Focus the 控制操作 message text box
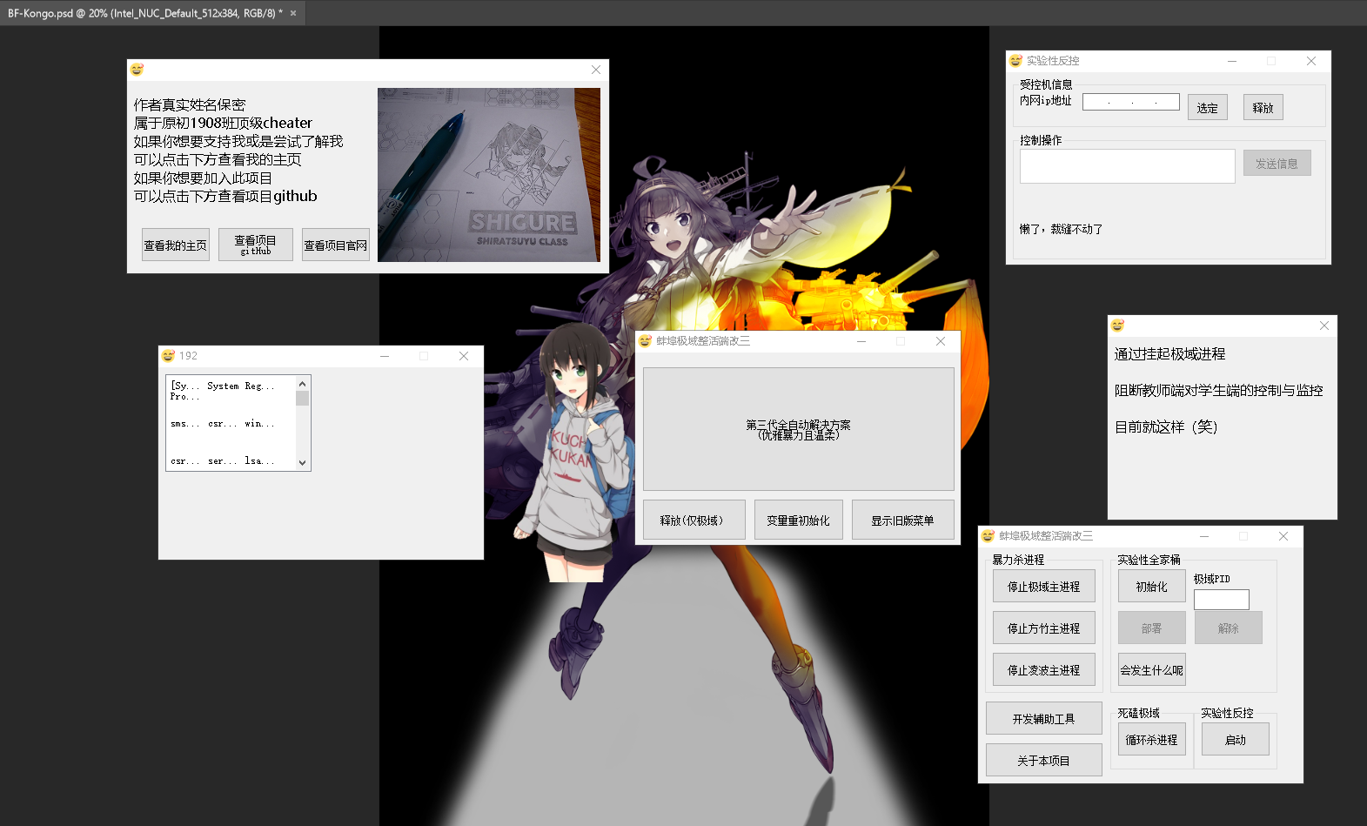Image resolution: width=1367 pixels, height=826 pixels. tap(1128, 166)
